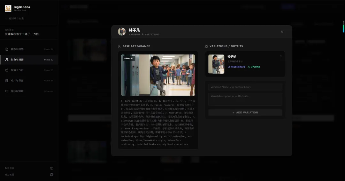Click the 林不凡 avatar in dialog header
This screenshot has width=345, height=181.
[122, 32]
